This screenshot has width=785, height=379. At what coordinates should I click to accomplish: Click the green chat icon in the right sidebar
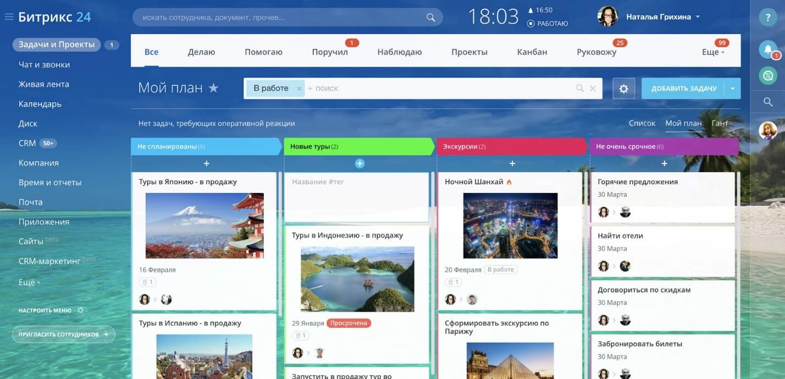click(767, 75)
